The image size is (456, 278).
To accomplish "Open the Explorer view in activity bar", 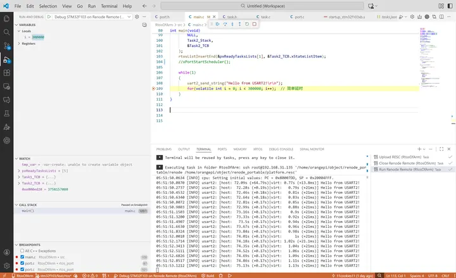I will click(x=6, y=18).
